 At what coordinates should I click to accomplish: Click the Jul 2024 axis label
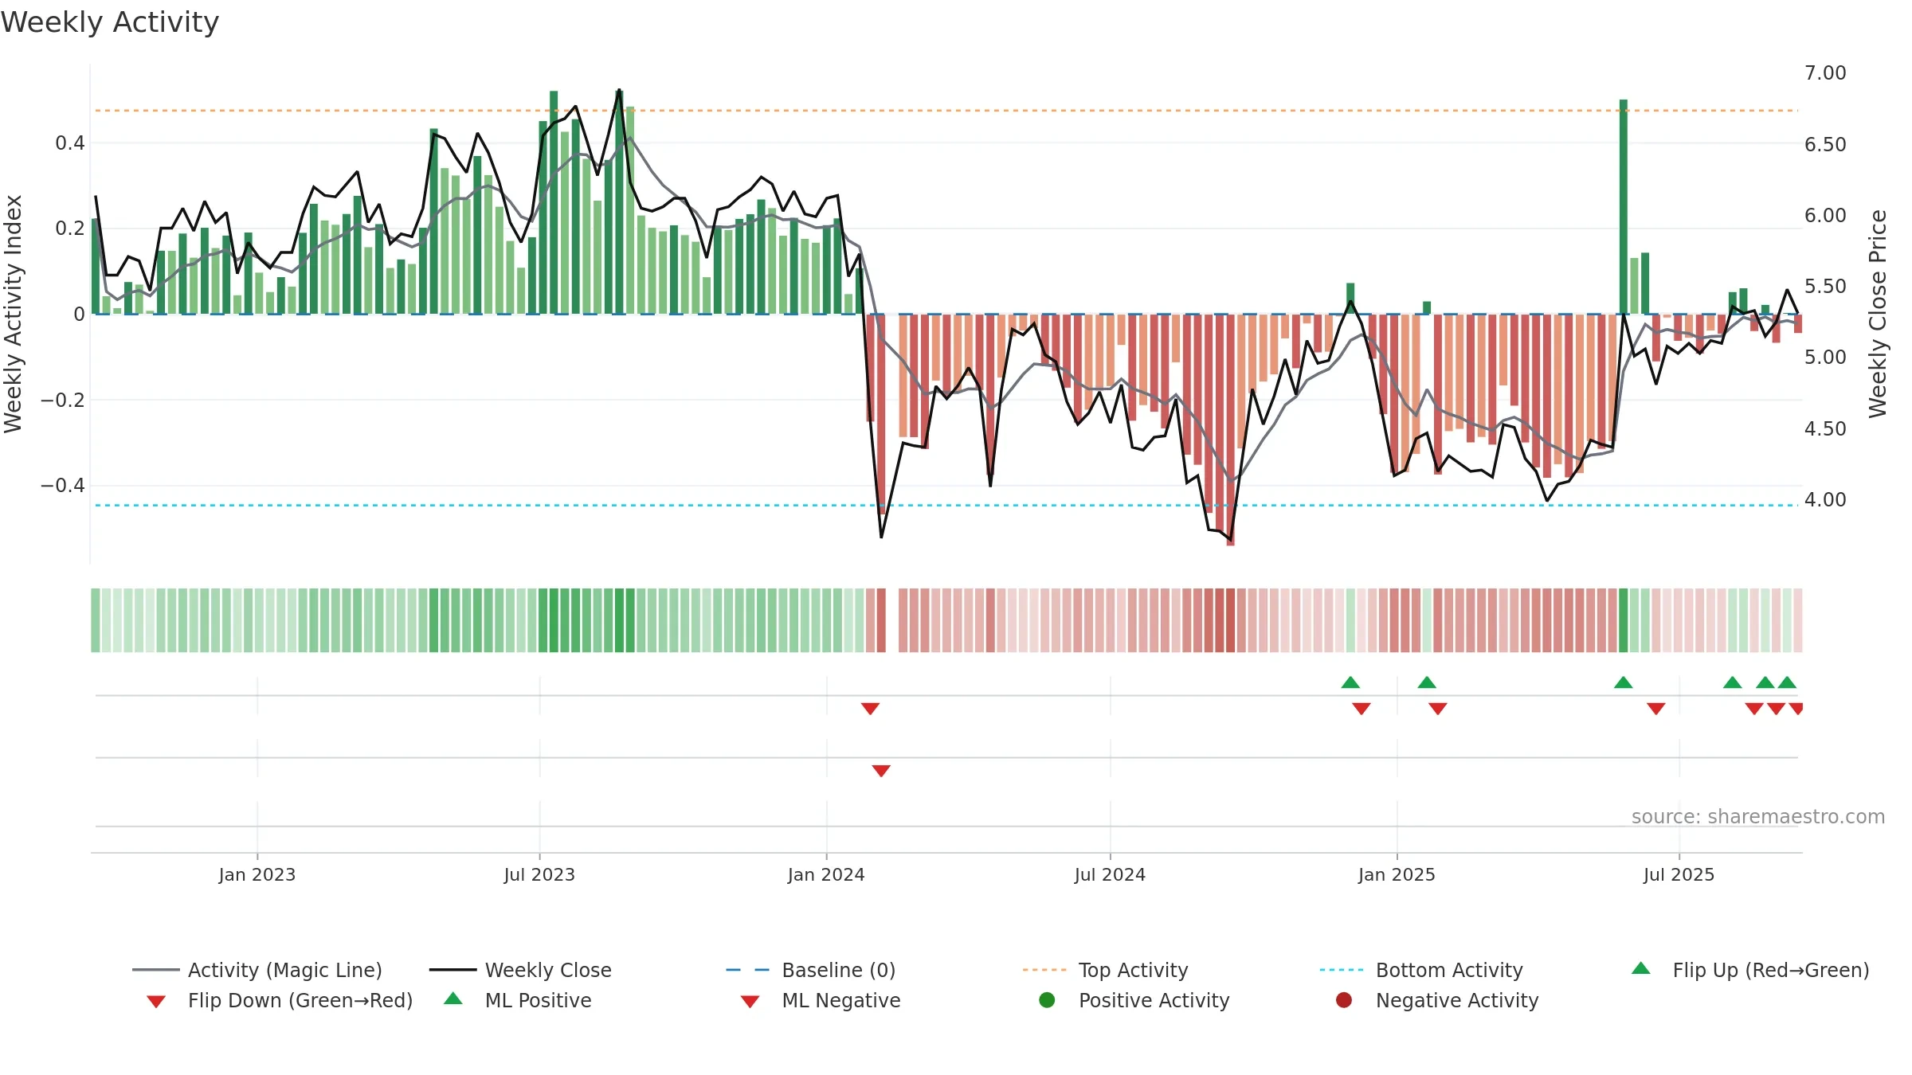[x=1110, y=874]
